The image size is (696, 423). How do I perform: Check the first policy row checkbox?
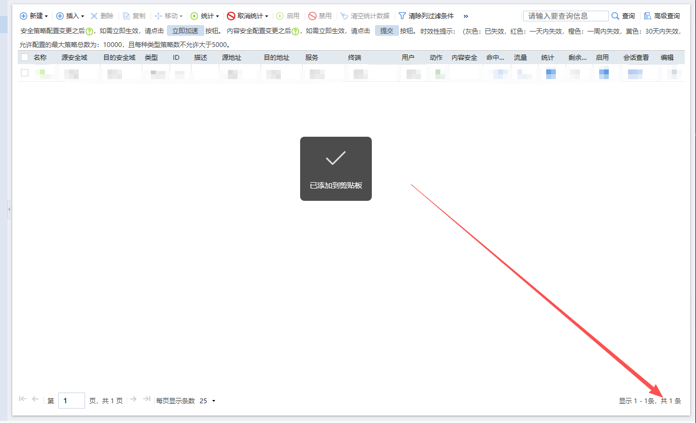25,73
